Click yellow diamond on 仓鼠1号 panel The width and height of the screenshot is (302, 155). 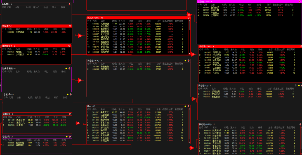pos(67,95)
